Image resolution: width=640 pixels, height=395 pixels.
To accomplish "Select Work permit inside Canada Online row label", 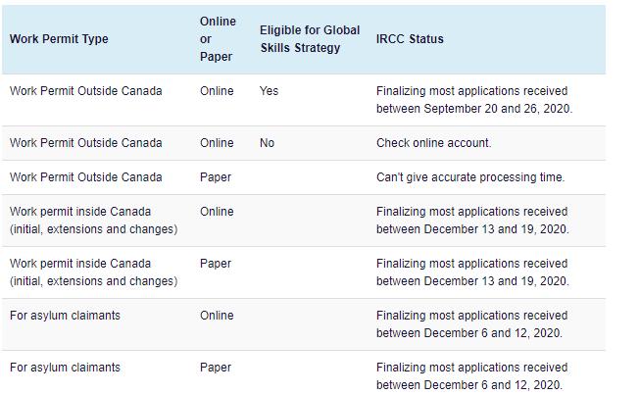I will coord(93,221).
